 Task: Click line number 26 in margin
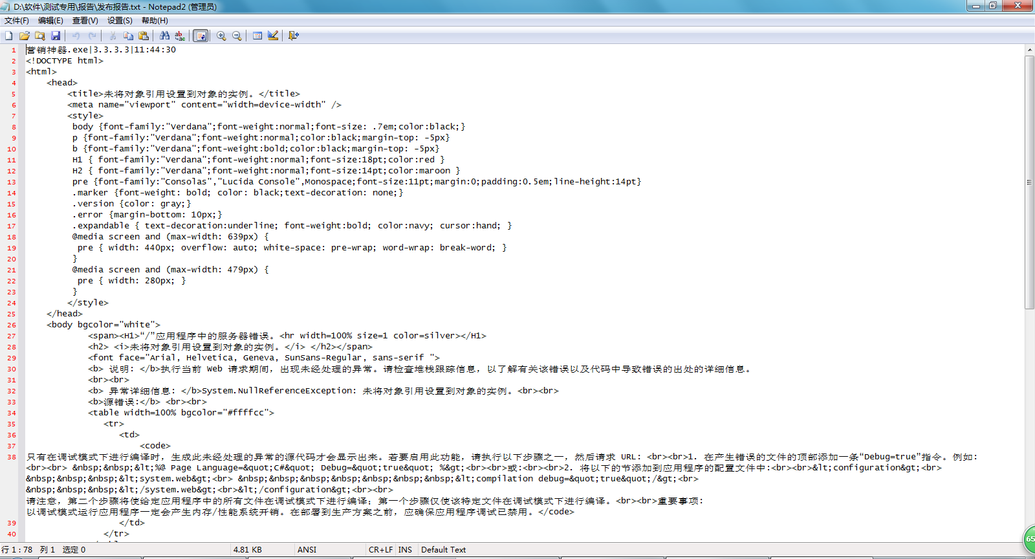point(12,325)
